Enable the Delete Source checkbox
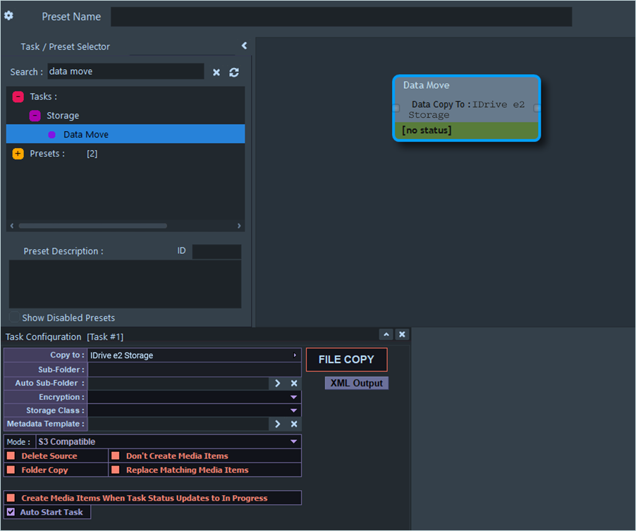 (x=11, y=456)
